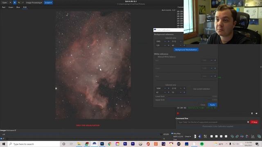Click the Background Neutralization button
Viewport: 262px width, 147px height.
point(186,50)
